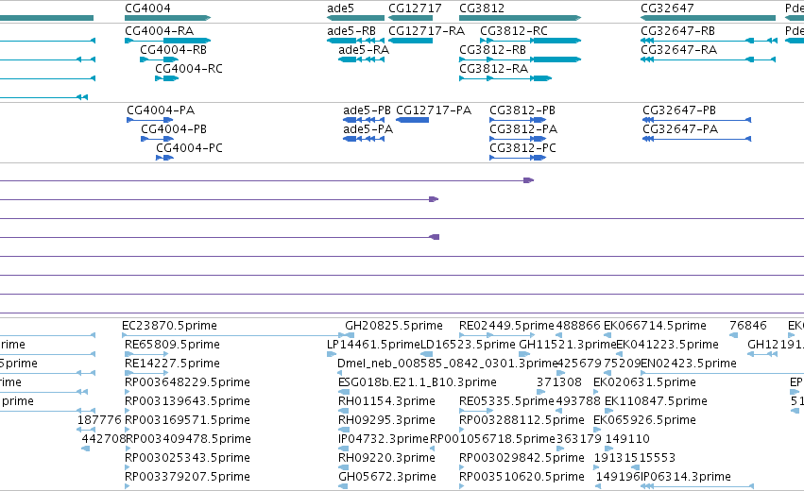Select the CG4004-PC protein feature
This screenshot has width=804, height=491.
[164, 158]
